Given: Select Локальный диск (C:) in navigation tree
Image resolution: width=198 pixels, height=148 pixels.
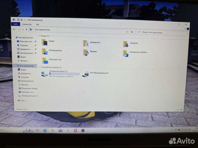Looking at the screenshot, I should tap(28, 96).
